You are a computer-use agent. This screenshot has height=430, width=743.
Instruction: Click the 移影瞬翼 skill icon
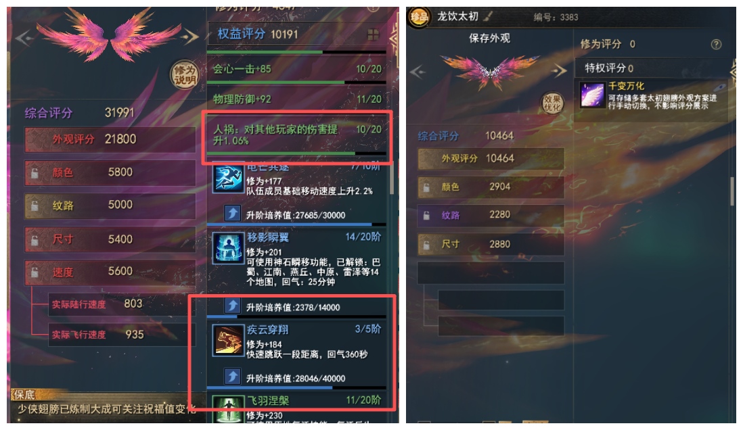[228, 247]
